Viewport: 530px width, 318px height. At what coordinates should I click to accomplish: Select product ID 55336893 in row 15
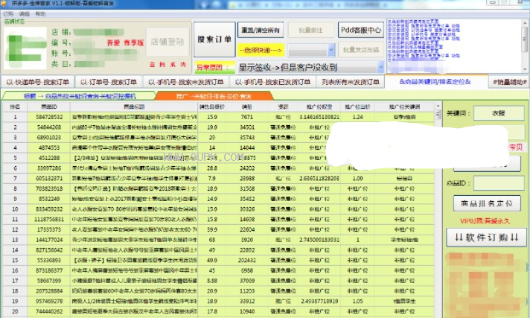click(x=49, y=260)
